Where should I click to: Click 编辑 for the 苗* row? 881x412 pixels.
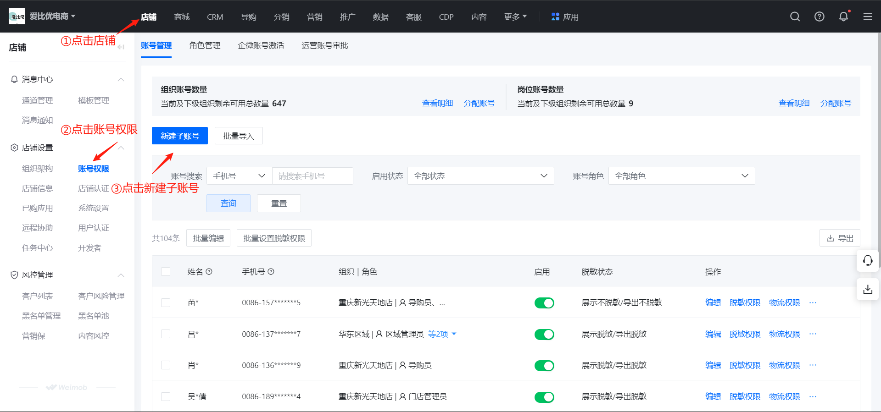coord(713,302)
